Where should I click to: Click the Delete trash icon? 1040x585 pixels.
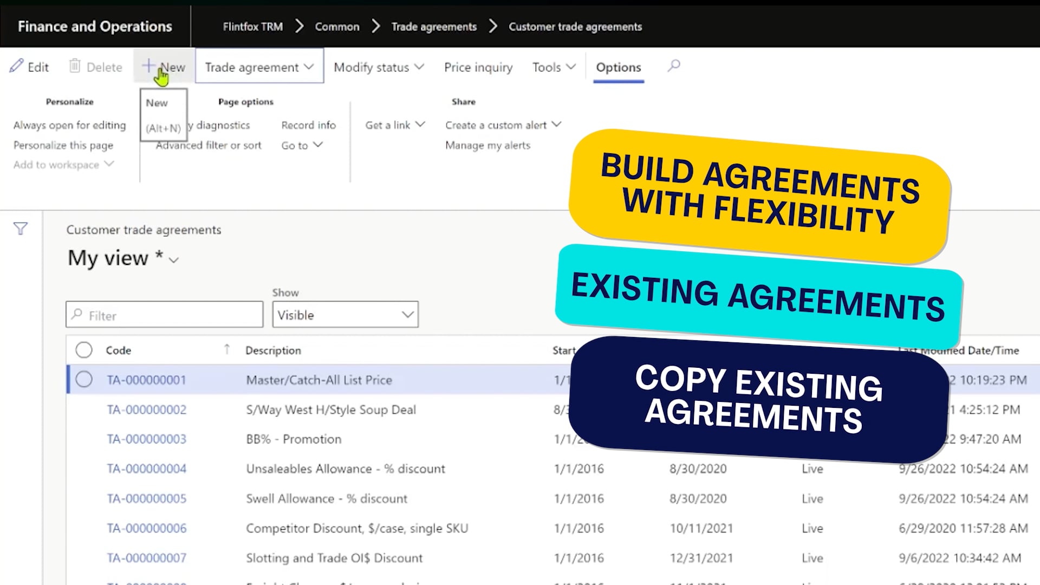(74, 66)
